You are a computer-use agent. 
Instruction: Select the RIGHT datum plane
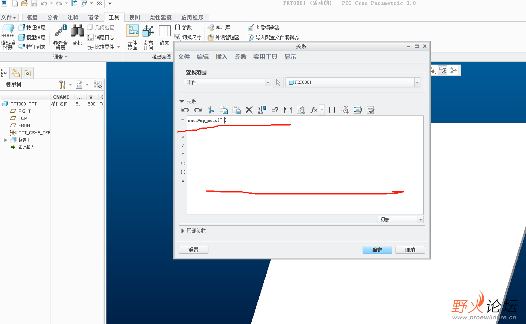pos(20,111)
